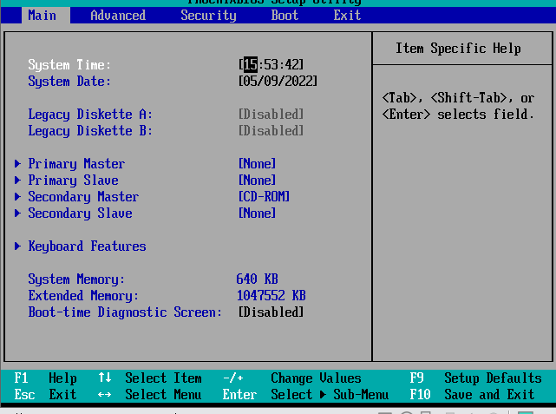Select the hour field 15 in System Time
Image resolution: width=556 pixels, height=414 pixels.
[251, 65]
